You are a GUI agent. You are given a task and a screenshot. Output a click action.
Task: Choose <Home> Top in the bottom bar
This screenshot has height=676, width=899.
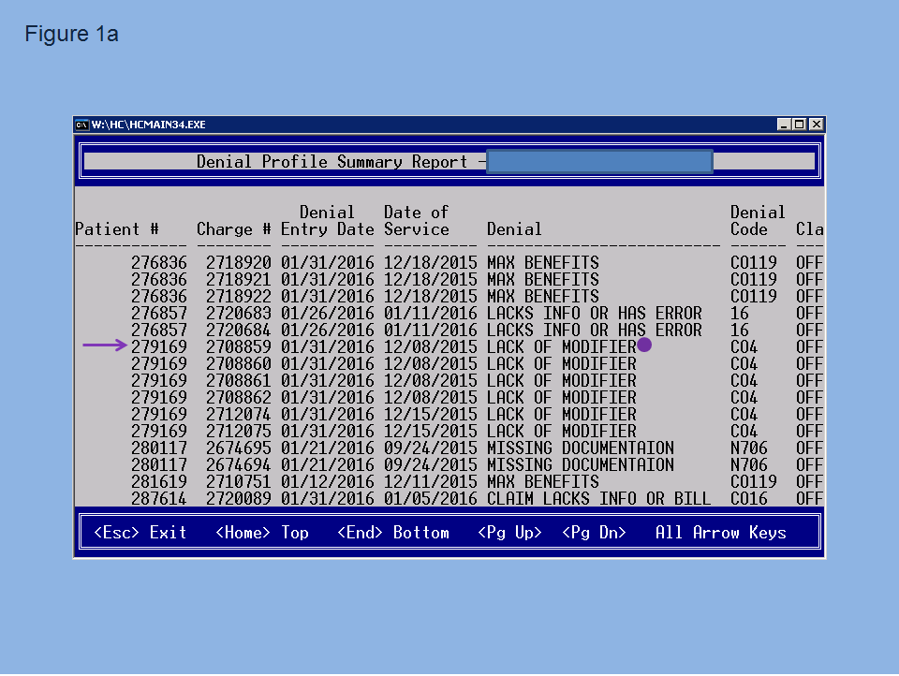point(262,533)
